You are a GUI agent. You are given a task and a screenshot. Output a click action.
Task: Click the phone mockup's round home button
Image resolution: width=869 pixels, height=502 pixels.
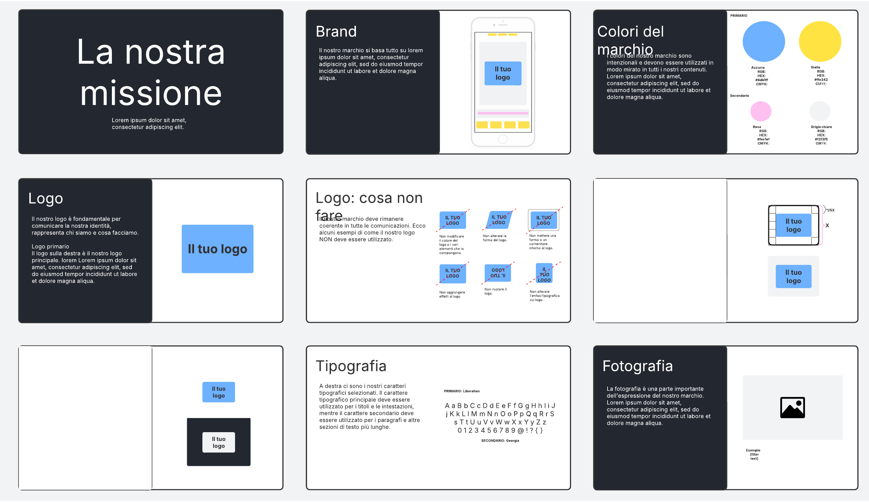[x=503, y=139]
